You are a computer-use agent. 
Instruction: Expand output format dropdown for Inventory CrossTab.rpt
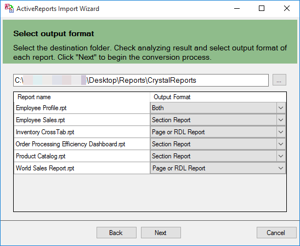[281, 132]
